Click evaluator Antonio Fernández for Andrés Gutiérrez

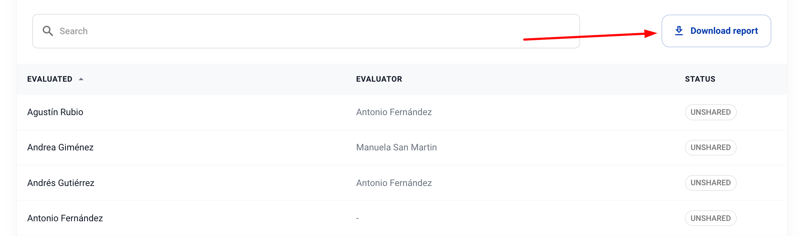click(394, 183)
